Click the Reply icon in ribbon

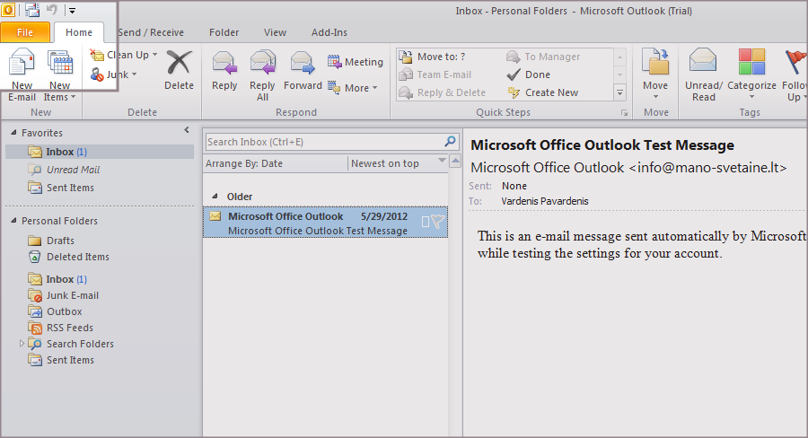224,63
